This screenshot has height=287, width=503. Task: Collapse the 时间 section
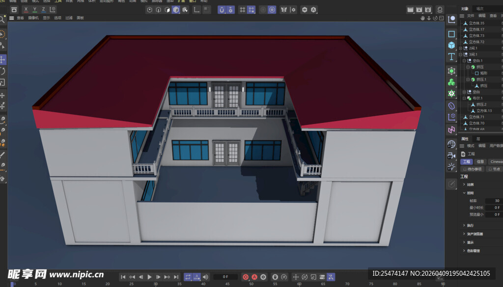point(464,193)
